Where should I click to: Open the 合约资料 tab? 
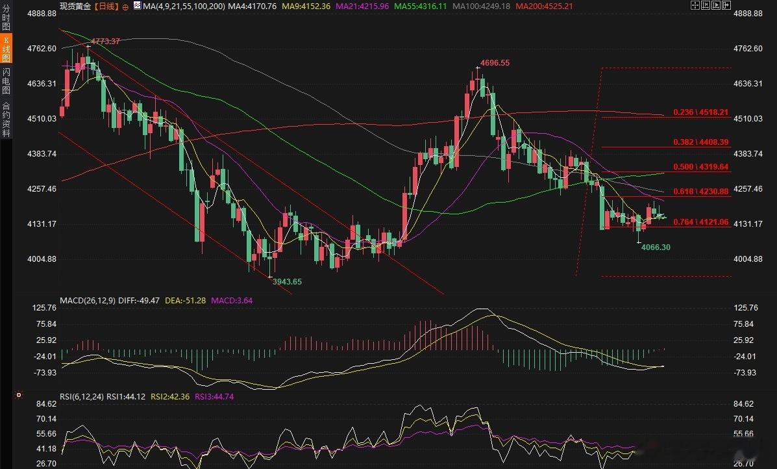coord(6,119)
